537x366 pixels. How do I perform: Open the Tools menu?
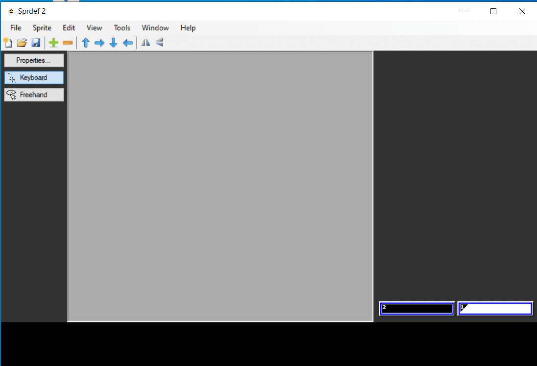(122, 28)
